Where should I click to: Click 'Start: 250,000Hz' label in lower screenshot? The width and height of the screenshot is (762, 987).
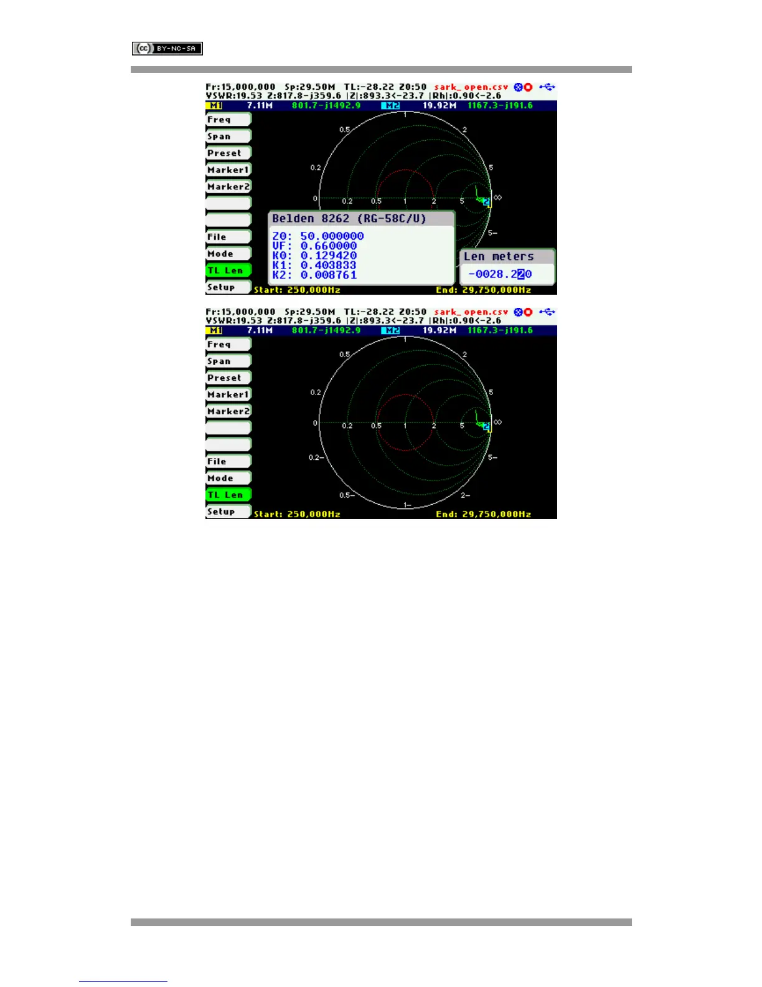point(297,515)
